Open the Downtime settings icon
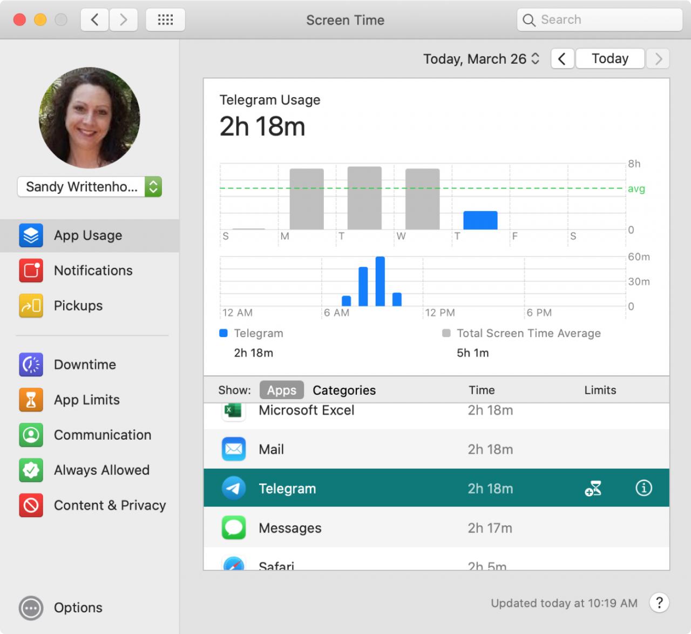The height and width of the screenshot is (634, 691). coord(31,365)
